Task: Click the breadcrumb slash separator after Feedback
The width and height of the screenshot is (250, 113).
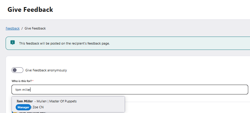Action: pos(22,28)
